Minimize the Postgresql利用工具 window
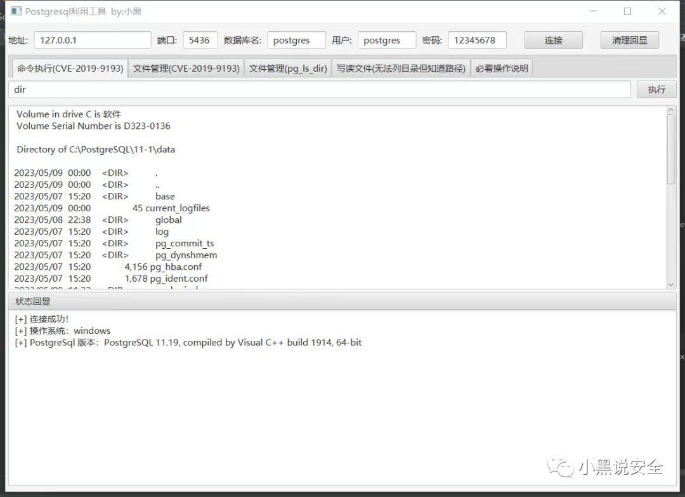The image size is (685, 497). click(593, 11)
